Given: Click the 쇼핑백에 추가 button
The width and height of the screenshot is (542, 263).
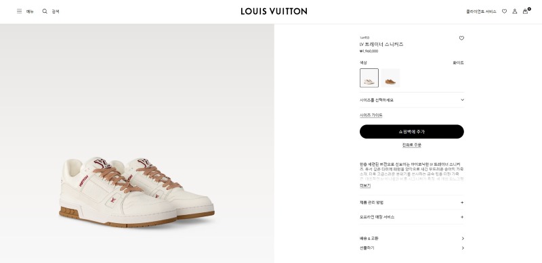Looking at the screenshot, I should tap(412, 132).
